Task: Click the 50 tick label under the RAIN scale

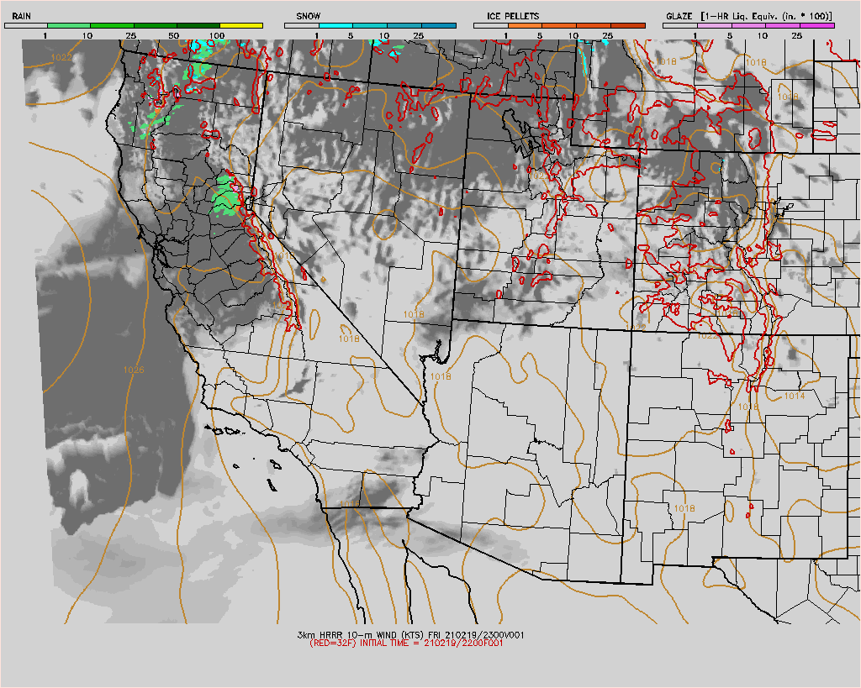Action: coord(173,35)
